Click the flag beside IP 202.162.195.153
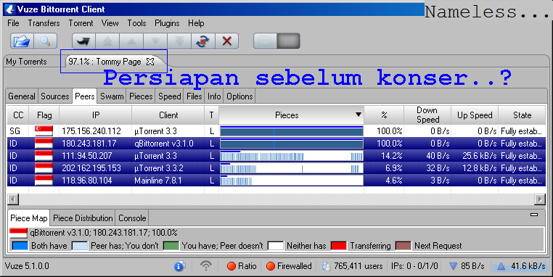553x277 pixels. tap(44, 168)
